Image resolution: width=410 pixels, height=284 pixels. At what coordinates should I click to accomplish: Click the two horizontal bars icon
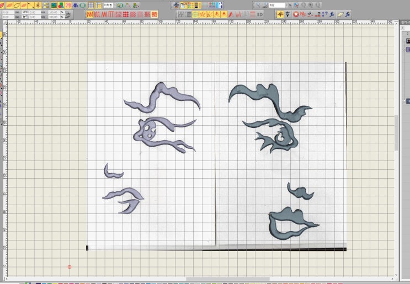pyautogui.click(x=45, y=5)
